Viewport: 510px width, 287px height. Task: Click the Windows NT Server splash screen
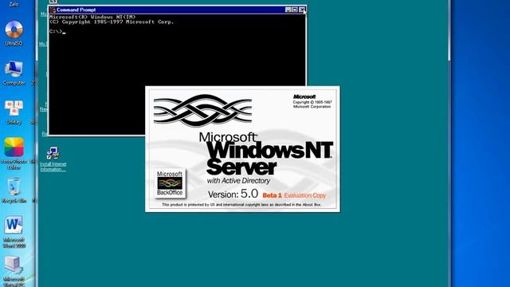pos(242,149)
